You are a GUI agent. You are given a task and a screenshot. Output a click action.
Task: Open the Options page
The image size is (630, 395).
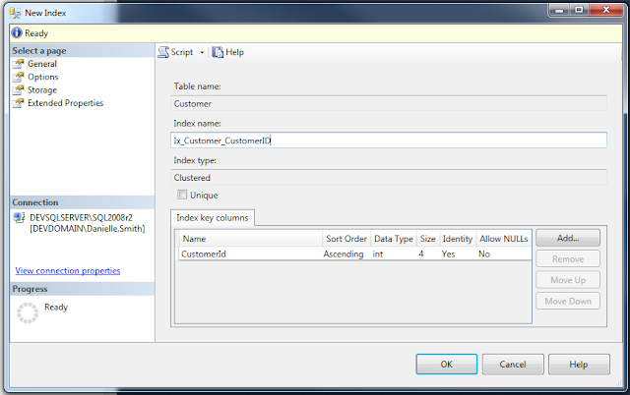(x=43, y=77)
